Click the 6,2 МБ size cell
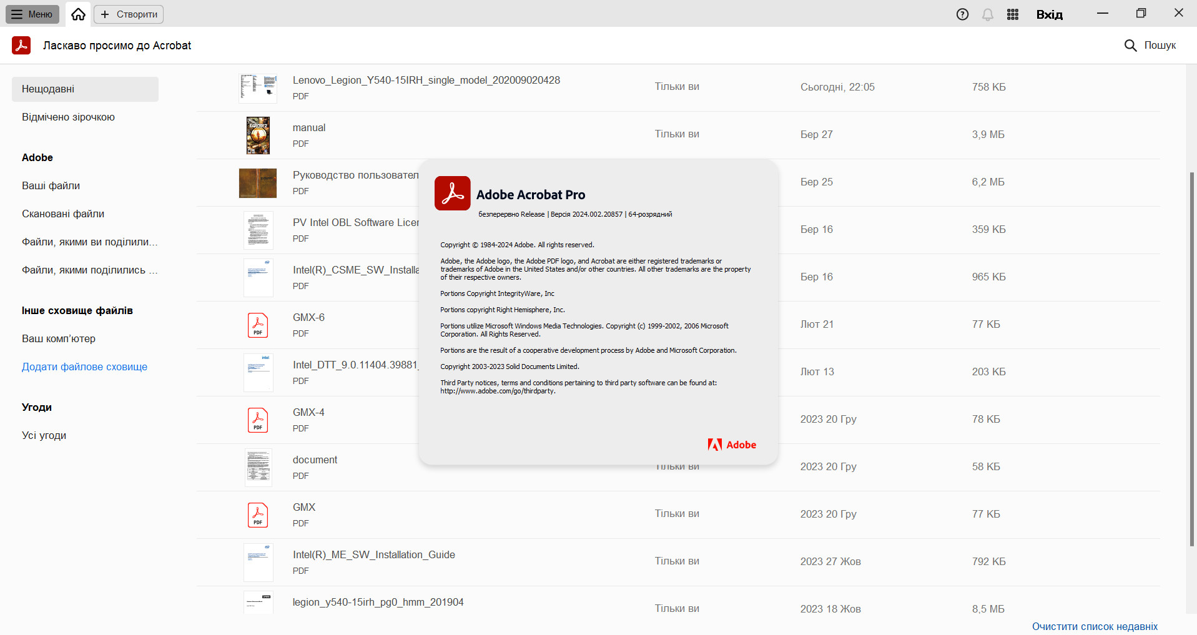 coord(988,182)
